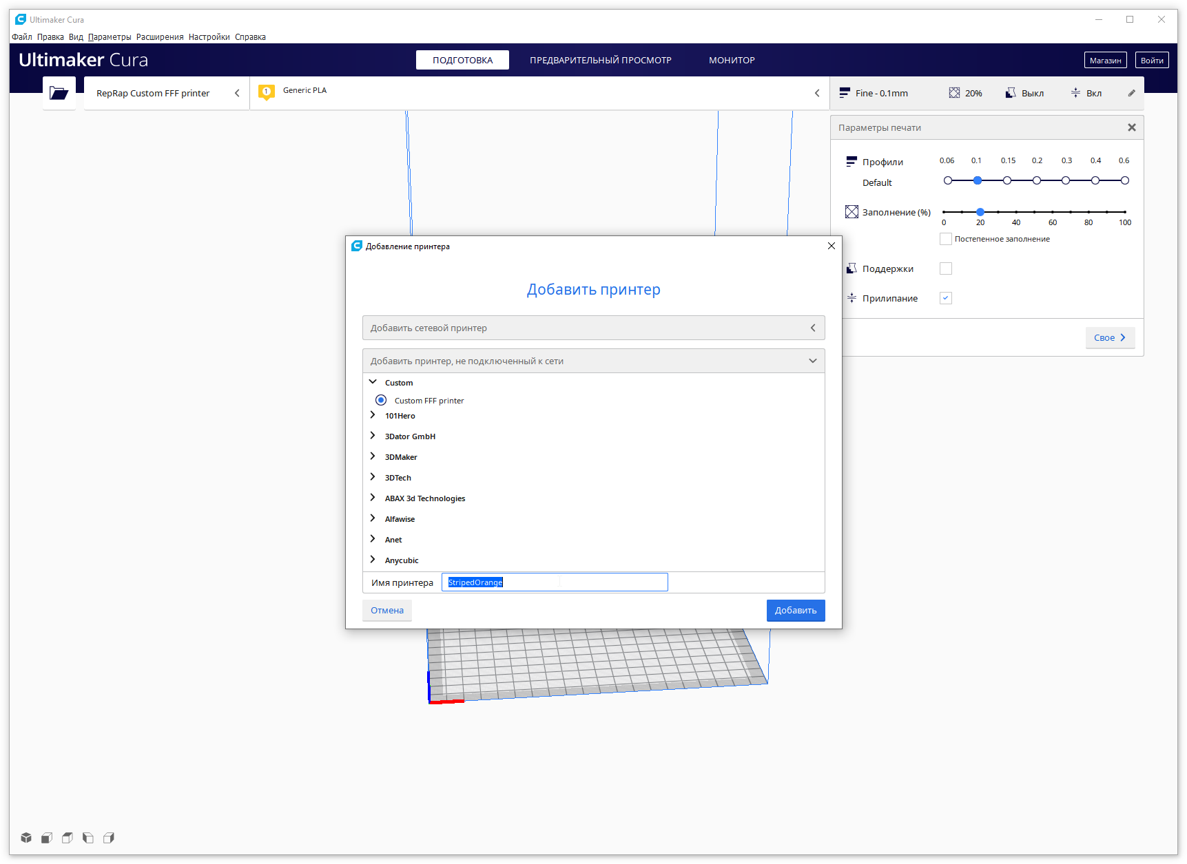Click the Прилипание icon in settings panel
This screenshot has width=1187, height=864.
(851, 298)
